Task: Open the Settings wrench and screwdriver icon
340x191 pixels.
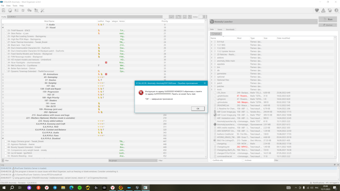Action: tap(42, 11)
